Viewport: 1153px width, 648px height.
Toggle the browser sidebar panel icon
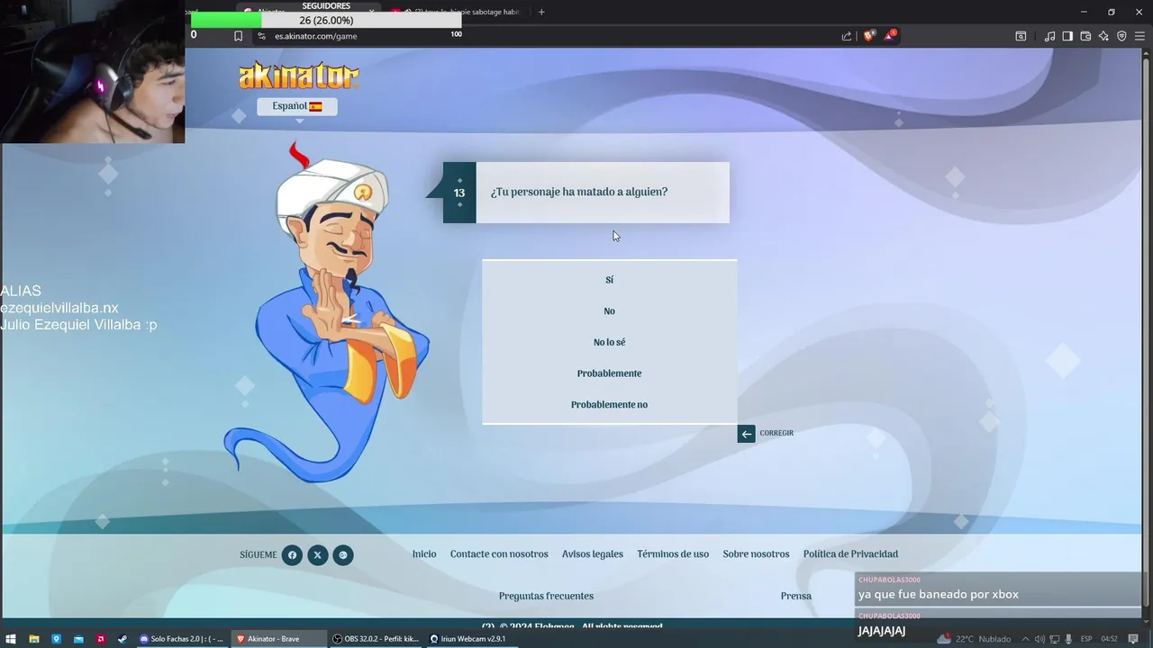pos(1067,36)
